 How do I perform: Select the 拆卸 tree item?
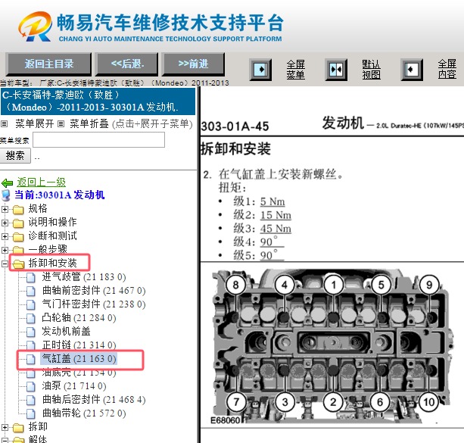tap(38, 426)
